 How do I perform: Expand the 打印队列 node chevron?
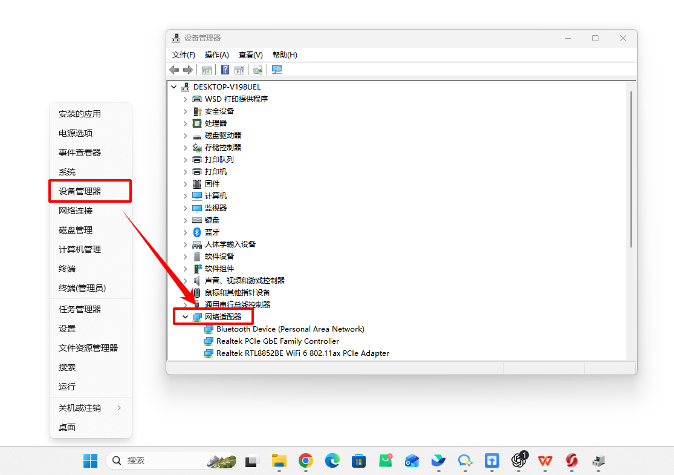point(185,160)
